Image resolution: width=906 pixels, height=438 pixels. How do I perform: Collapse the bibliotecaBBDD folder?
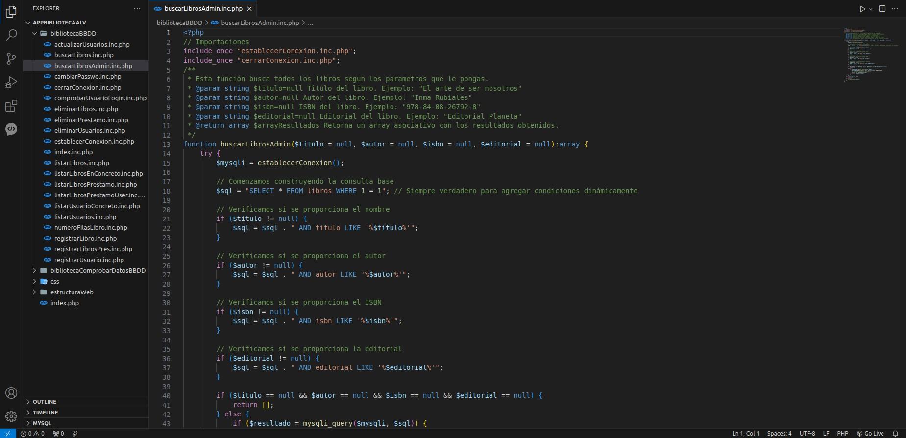pos(86,33)
